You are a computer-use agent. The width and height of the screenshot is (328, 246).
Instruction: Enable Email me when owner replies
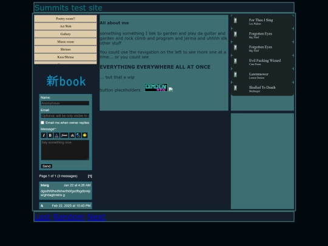pyautogui.click(x=43, y=123)
